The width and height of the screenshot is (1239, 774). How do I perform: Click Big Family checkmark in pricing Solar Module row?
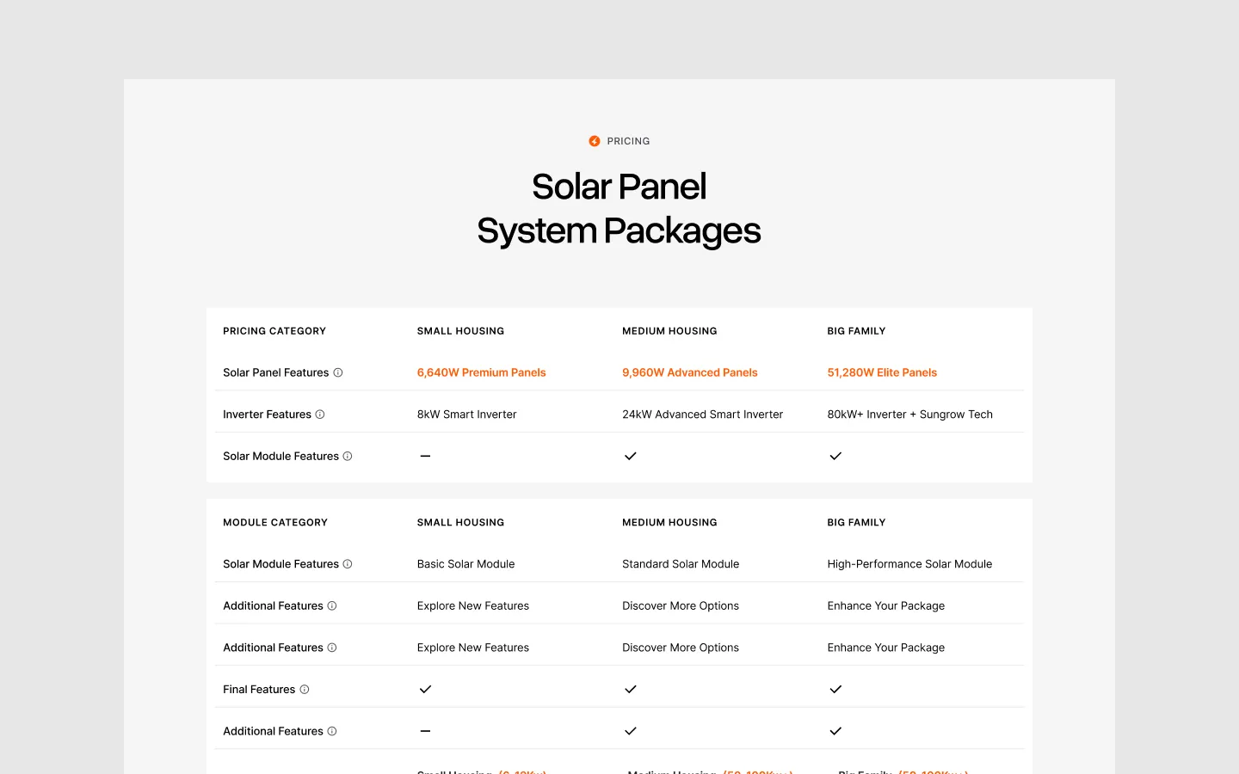[835, 456]
